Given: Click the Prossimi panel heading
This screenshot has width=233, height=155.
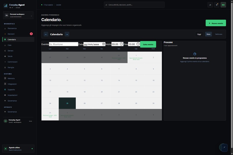Looking at the screenshot, I should [x=168, y=42].
